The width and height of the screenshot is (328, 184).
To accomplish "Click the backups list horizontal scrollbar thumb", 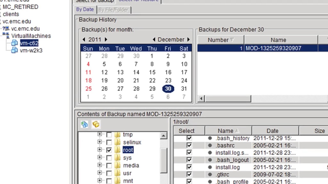I will click(228, 99).
